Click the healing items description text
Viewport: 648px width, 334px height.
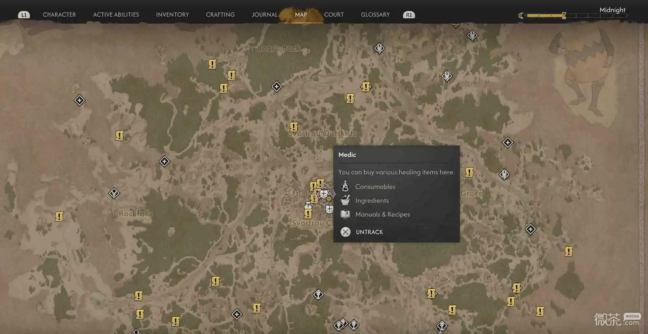[397, 172]
